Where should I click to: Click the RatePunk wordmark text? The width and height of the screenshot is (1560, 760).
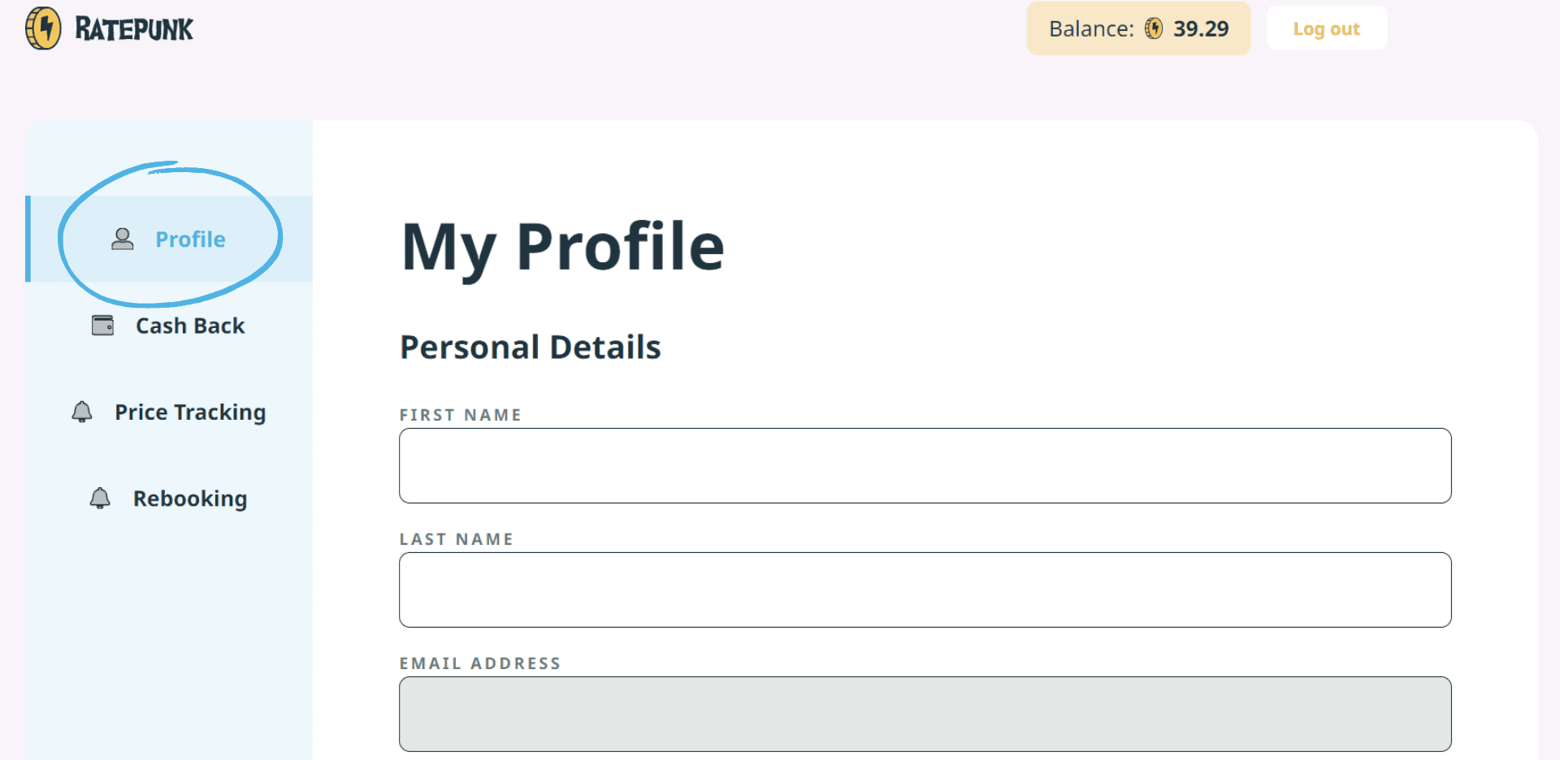coord(134,29)
